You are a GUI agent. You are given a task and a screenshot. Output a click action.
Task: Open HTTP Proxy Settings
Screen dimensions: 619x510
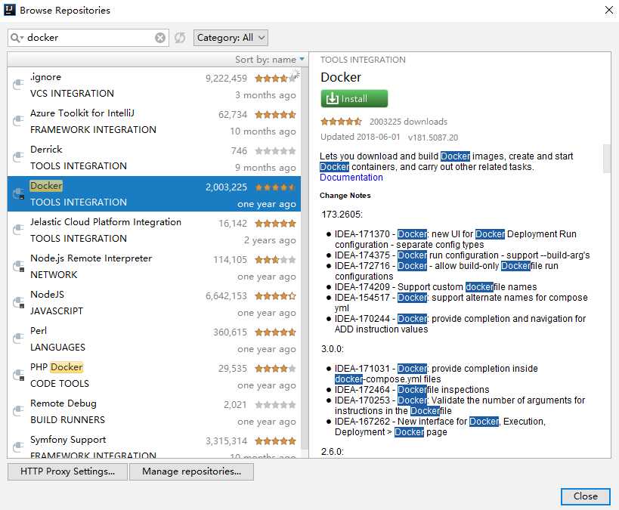pos(67,471)
